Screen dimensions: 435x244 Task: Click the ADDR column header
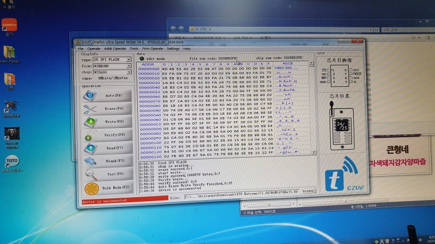pos(148,64)
